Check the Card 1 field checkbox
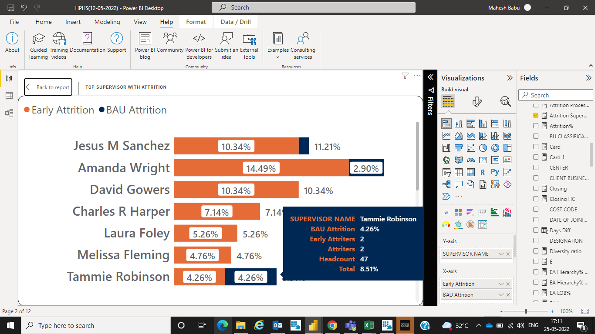The image size is (595, 334). 536,157
